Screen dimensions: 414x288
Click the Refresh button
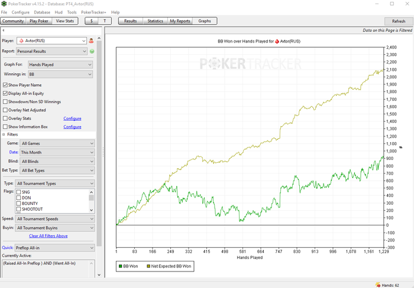[399, 21]
